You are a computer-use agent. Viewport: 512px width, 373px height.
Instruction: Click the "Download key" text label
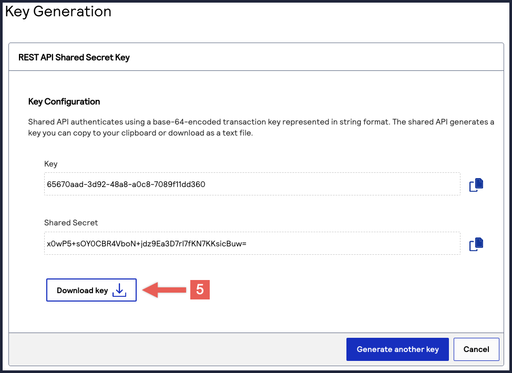click(83, 291)
